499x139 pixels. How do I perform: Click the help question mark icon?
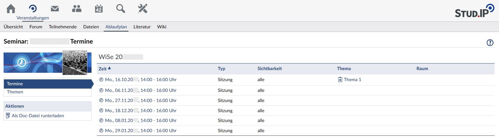click(x=490, y=43)
